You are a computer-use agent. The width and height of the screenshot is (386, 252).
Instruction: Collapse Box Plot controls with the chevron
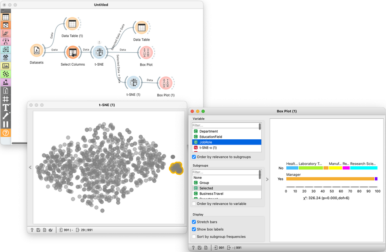(x=267, y=179)
